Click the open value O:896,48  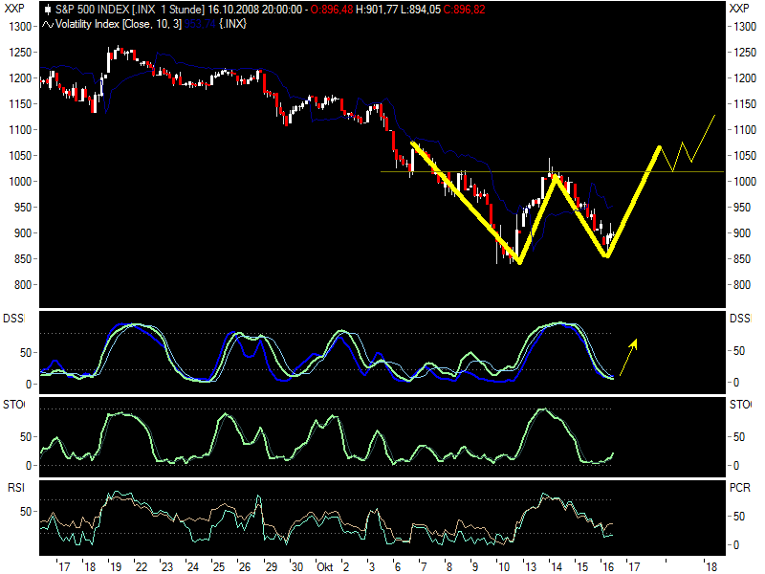coord(332,10)
